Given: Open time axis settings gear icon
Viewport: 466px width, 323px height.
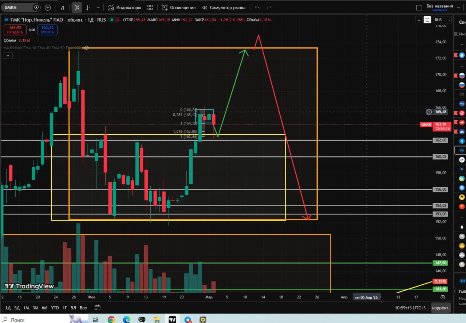Looking at the screenshot, I should click(443, 297).
